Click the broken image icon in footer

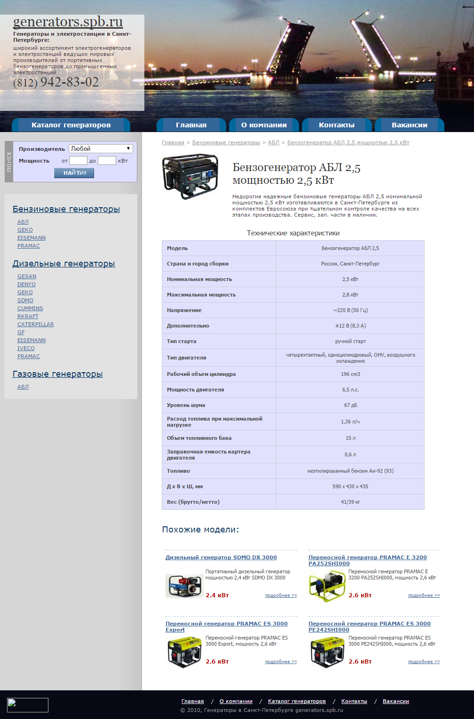point(28,705)
